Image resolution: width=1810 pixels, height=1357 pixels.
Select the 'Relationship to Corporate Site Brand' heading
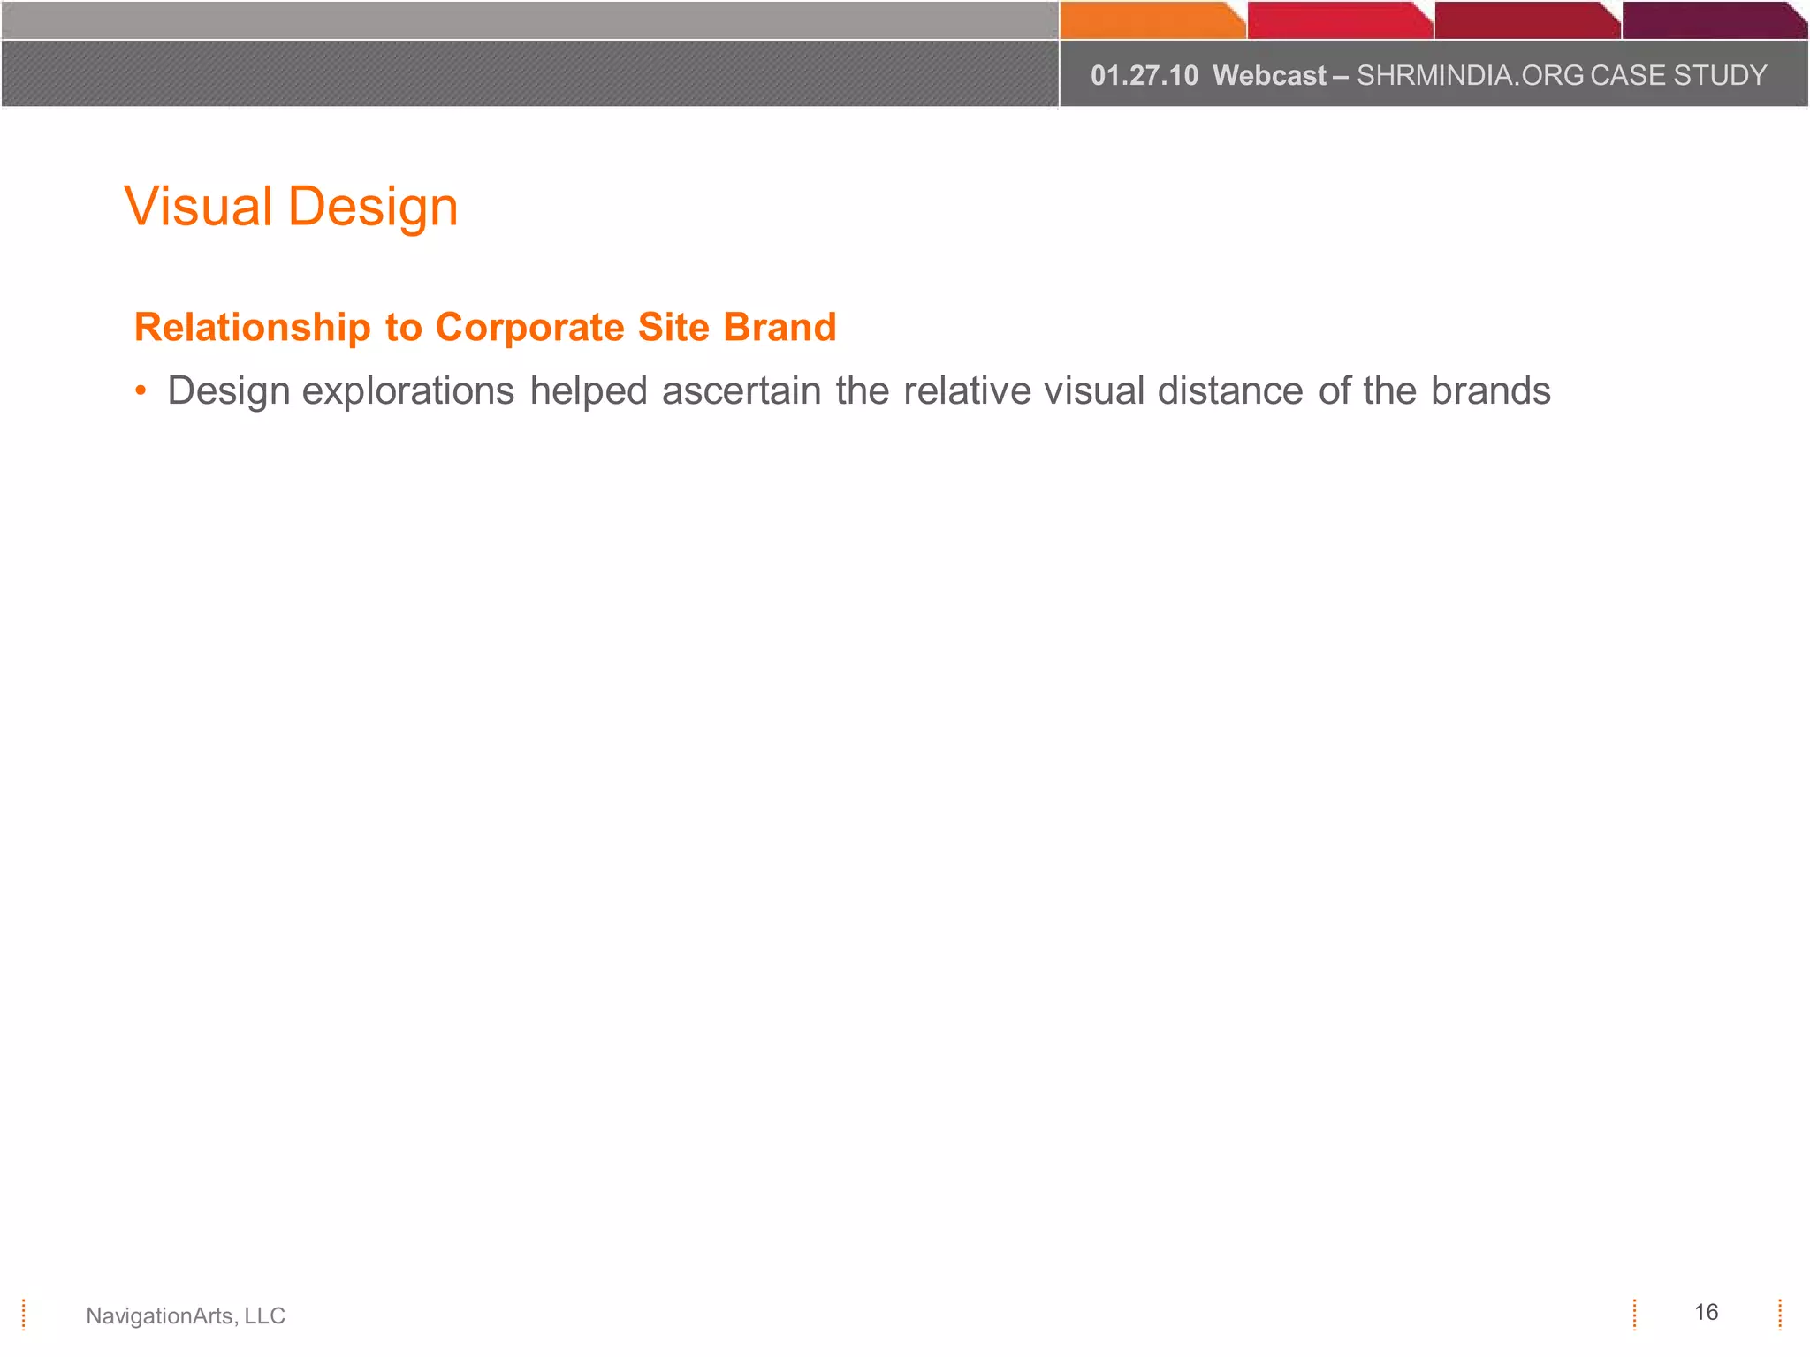(x=485, y=327)
